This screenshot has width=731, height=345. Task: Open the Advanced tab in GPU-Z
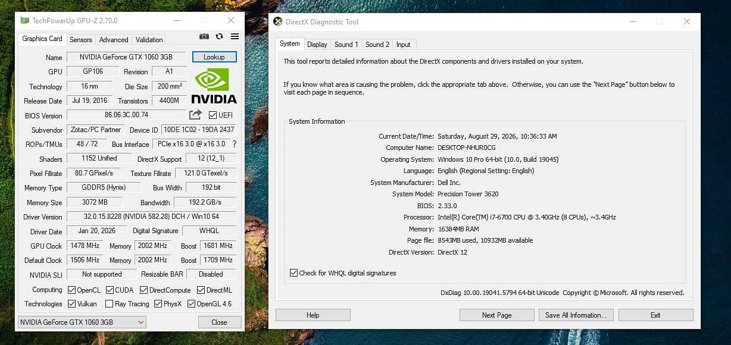pos(114,40)
